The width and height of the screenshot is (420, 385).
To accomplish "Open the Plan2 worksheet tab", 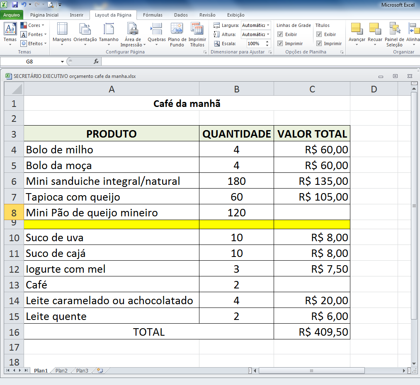I will (61, 371).
